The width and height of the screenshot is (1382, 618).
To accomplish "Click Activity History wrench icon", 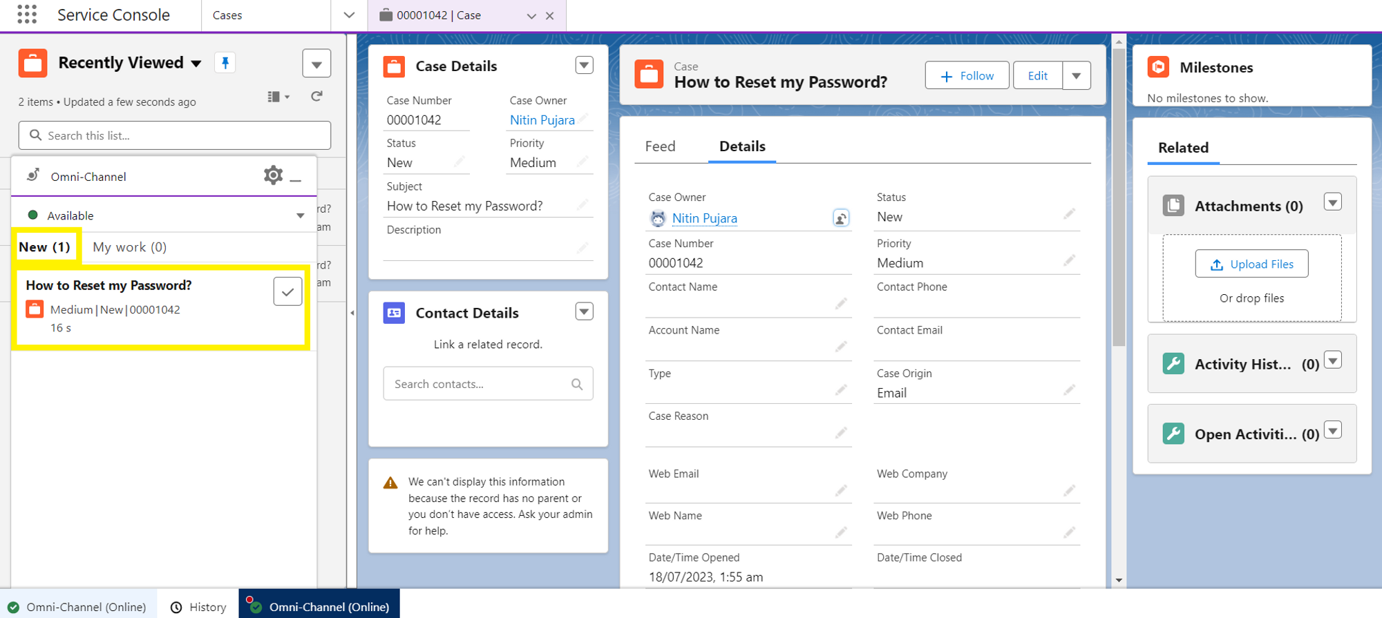I will (x=1173, y=364).
